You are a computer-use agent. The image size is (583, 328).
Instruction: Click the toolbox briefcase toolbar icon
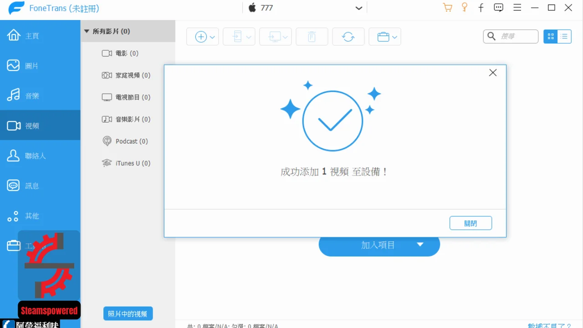(x=384, y=37)
